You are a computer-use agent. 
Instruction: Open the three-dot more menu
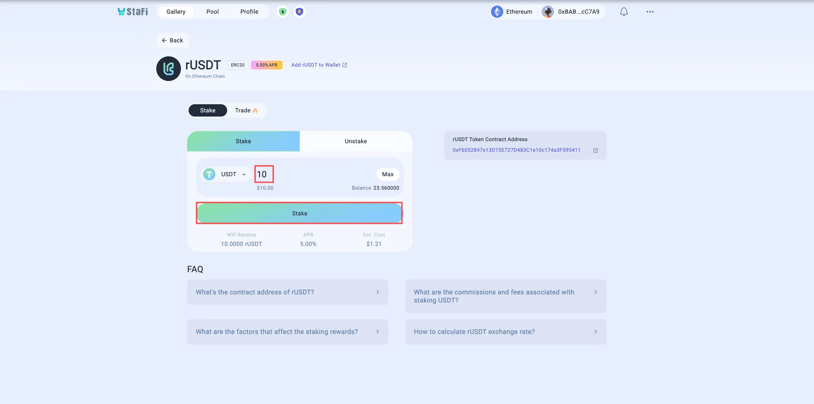click(x=650, y=12)
